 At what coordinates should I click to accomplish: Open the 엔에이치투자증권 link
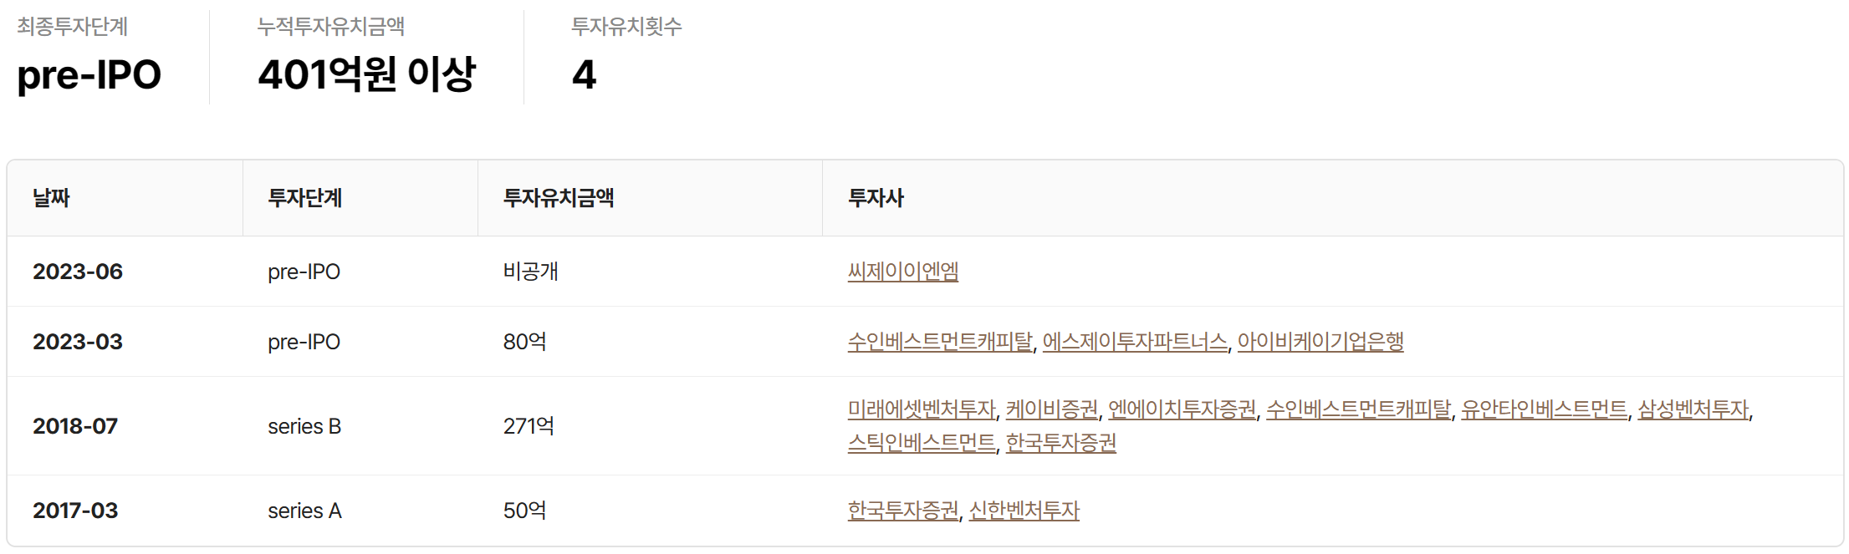click(1182, 409)
